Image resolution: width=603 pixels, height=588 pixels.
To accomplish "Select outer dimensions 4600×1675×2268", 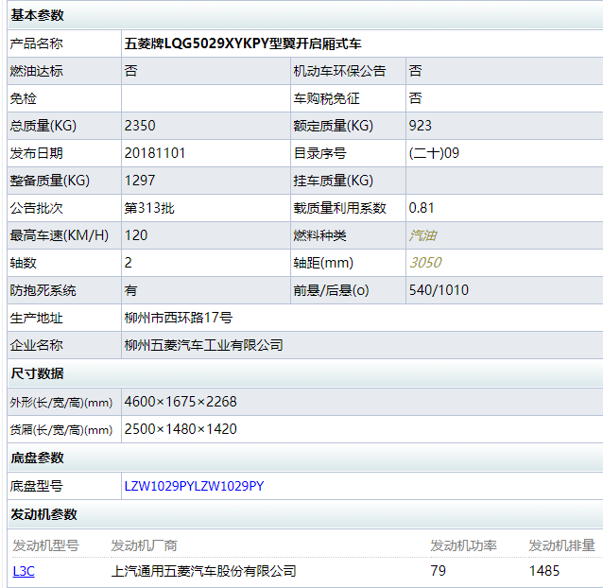I will pyautogui.click(x=181, y=402).
